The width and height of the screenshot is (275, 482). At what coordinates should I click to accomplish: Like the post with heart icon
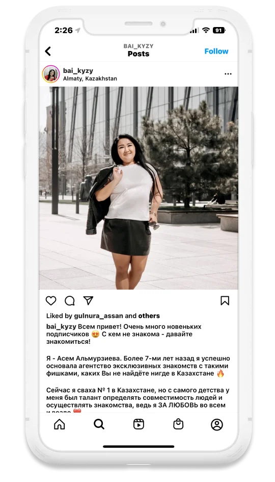pos(51,300)
